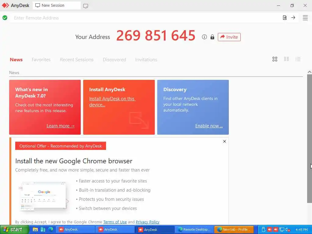Select the New Session tab
312x234 pixels.
pos(57,5)
